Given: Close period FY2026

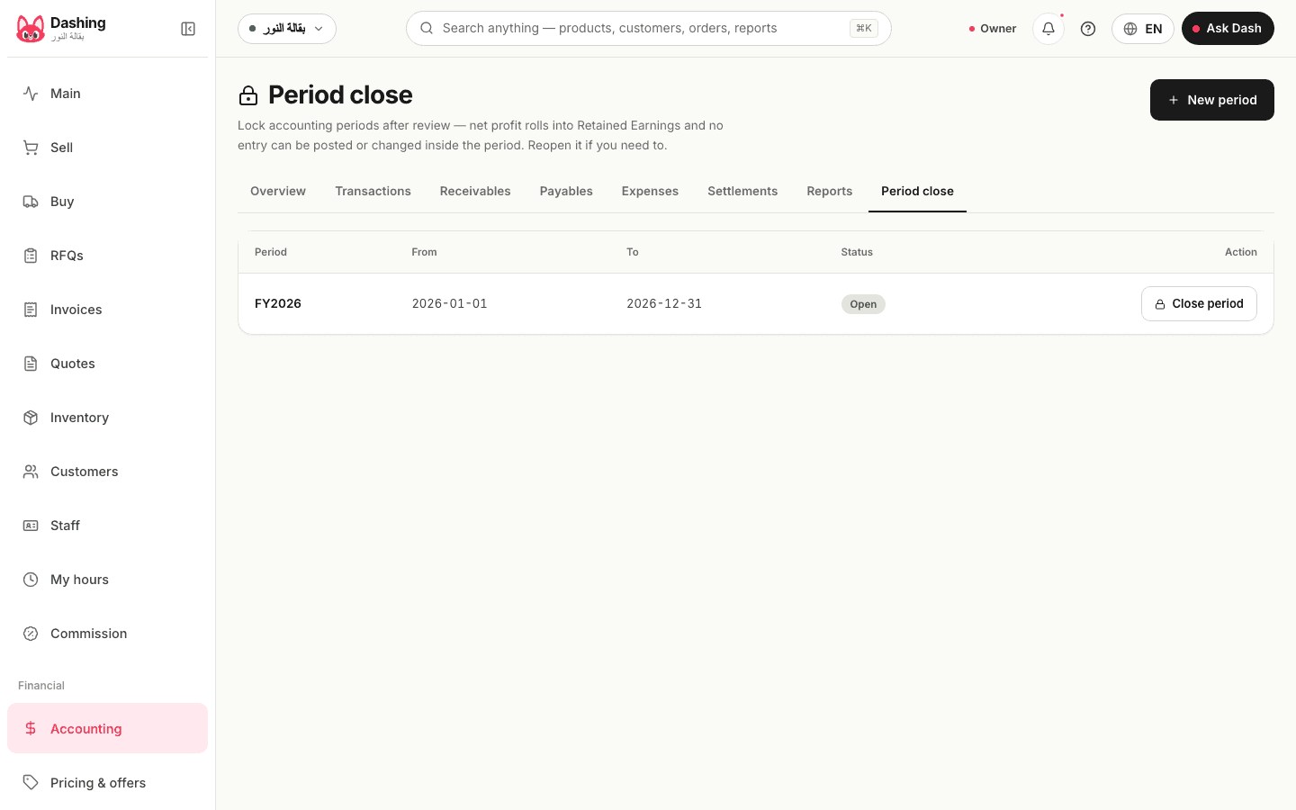Looking at the screenshot, I should click(1199, 304).
